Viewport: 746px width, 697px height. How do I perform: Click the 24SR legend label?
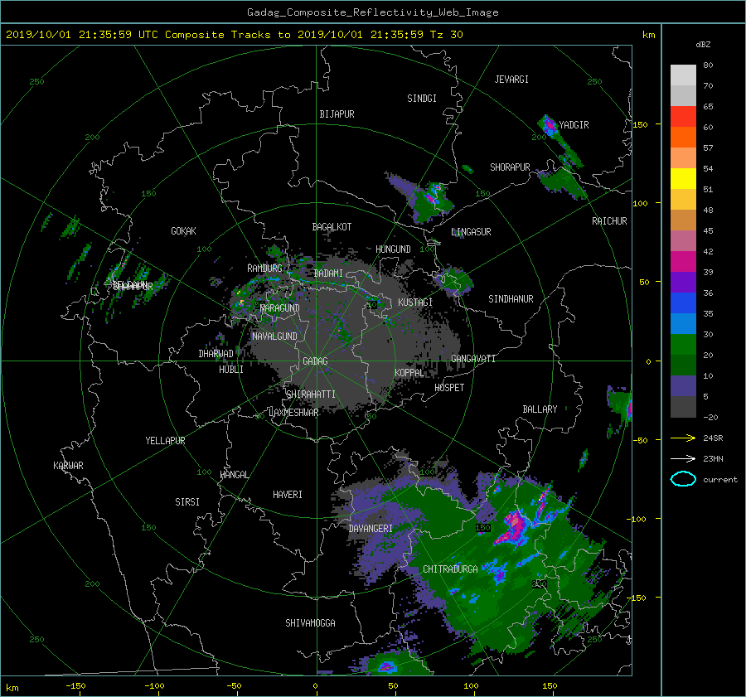click(x=713, y=438)
